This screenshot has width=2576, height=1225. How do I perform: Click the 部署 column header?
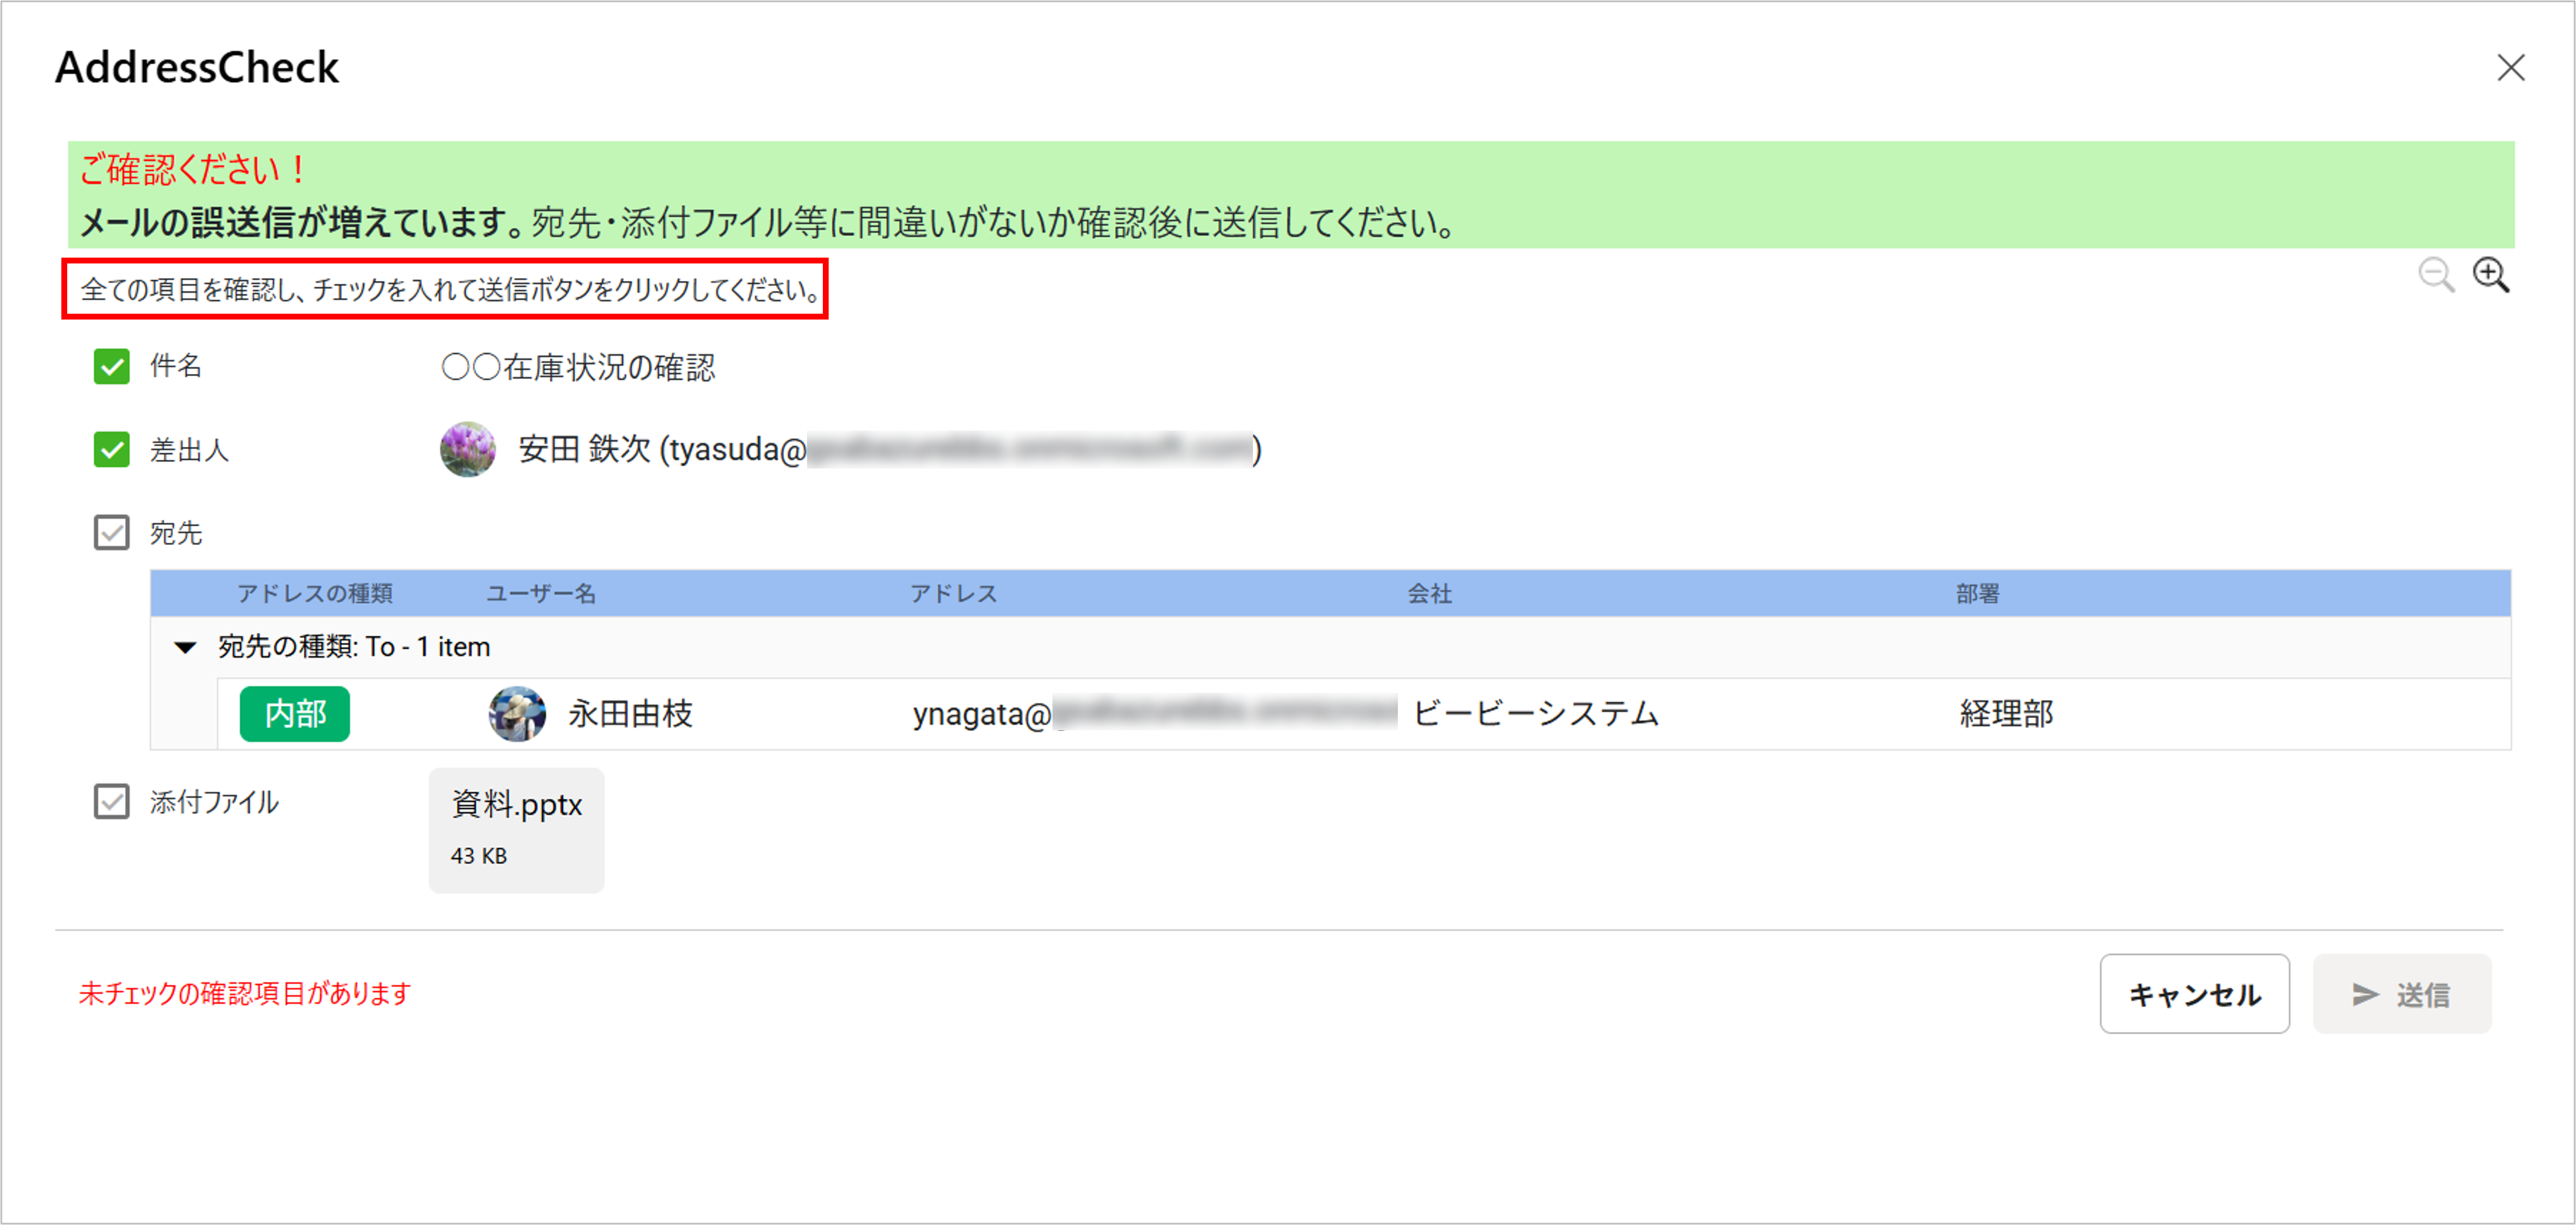pyautogui.click(x=1977, y=594)
